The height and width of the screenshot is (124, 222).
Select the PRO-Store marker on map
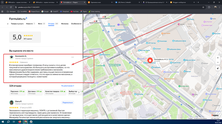click(207, 100)
